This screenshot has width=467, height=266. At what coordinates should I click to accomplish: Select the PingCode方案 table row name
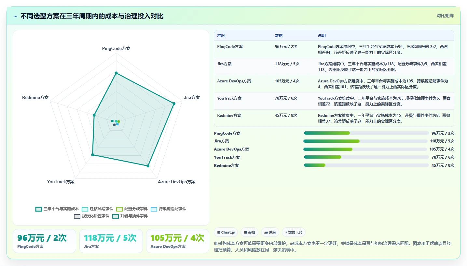[x=230, y=47]
